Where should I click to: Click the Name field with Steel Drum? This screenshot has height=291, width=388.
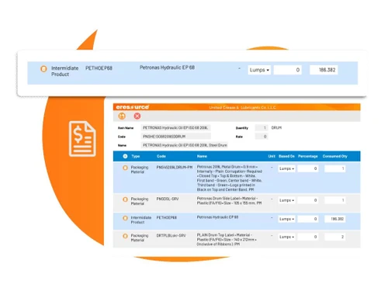(185, 145)
